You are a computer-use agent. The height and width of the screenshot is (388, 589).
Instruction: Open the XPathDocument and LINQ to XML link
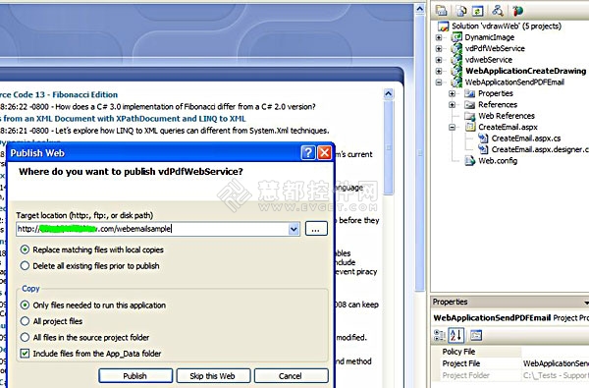coord(123,119)
